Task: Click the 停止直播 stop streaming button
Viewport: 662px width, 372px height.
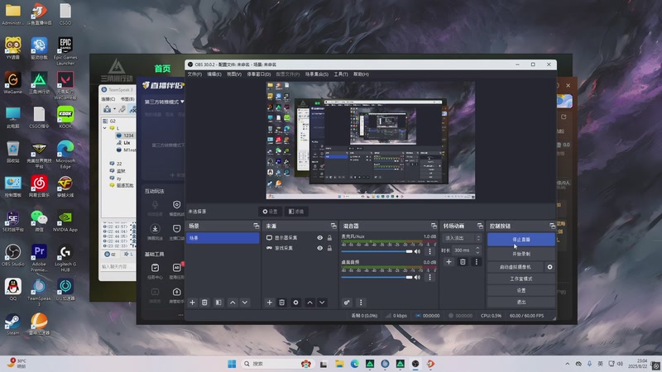Action: click(x=520, y=239)
